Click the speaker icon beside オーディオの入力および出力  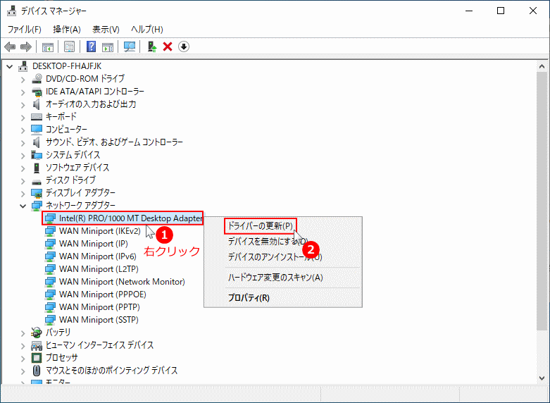click(x=36, y=104)
